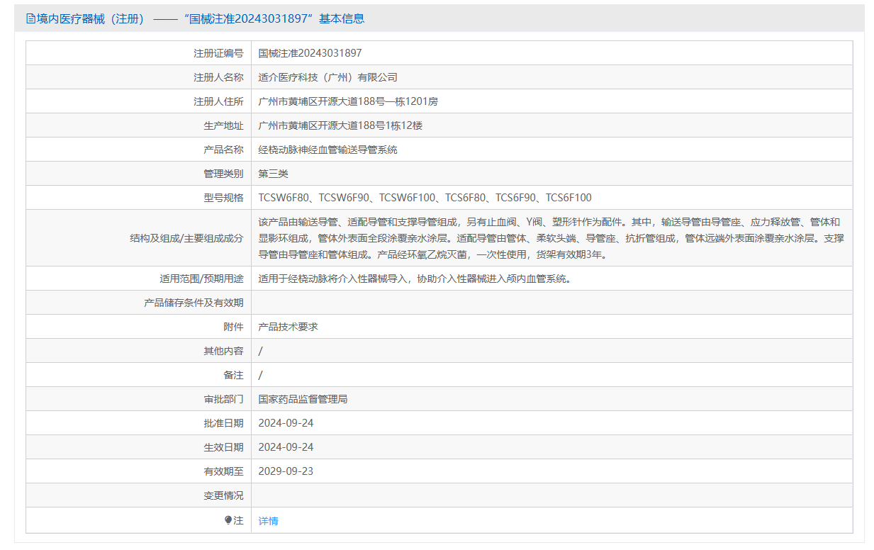Select model list starting with TCSW6F80
Image resolution: width=874 pixels, height=550 pixels.
[x=425, y=198]
